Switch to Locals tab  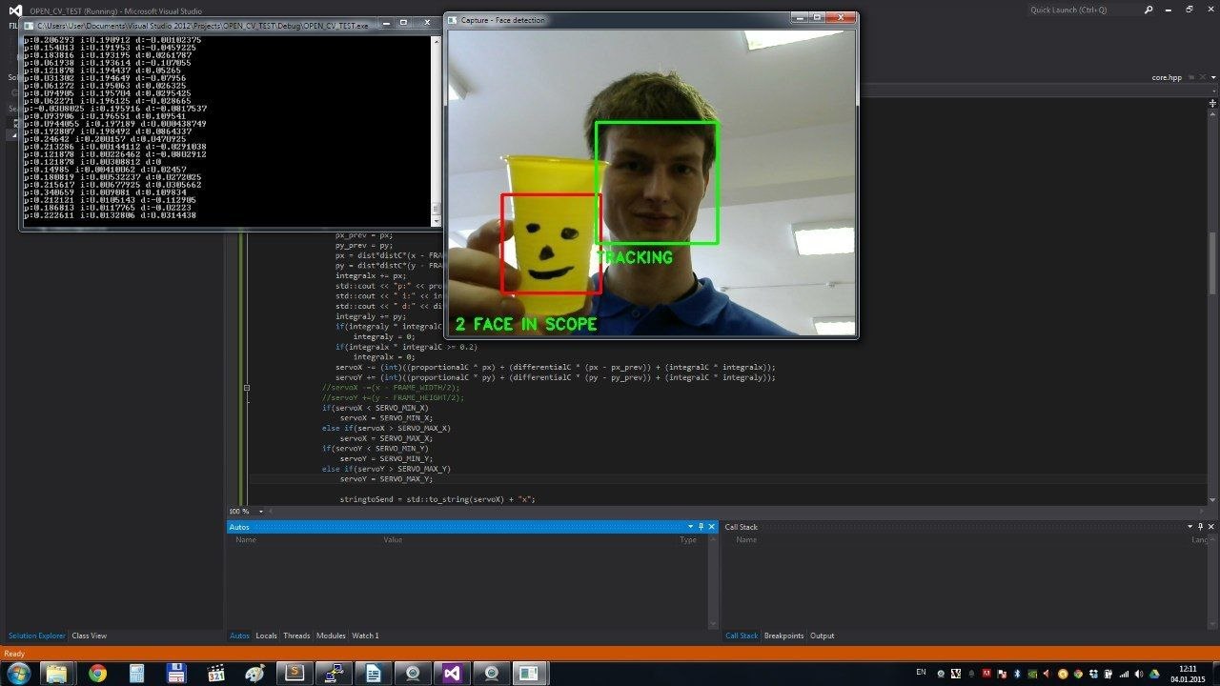coord(266,636)
